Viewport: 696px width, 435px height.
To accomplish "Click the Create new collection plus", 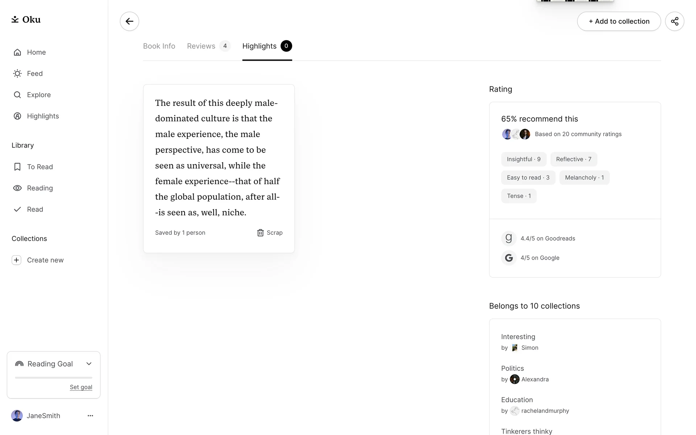I will point(17,260).
